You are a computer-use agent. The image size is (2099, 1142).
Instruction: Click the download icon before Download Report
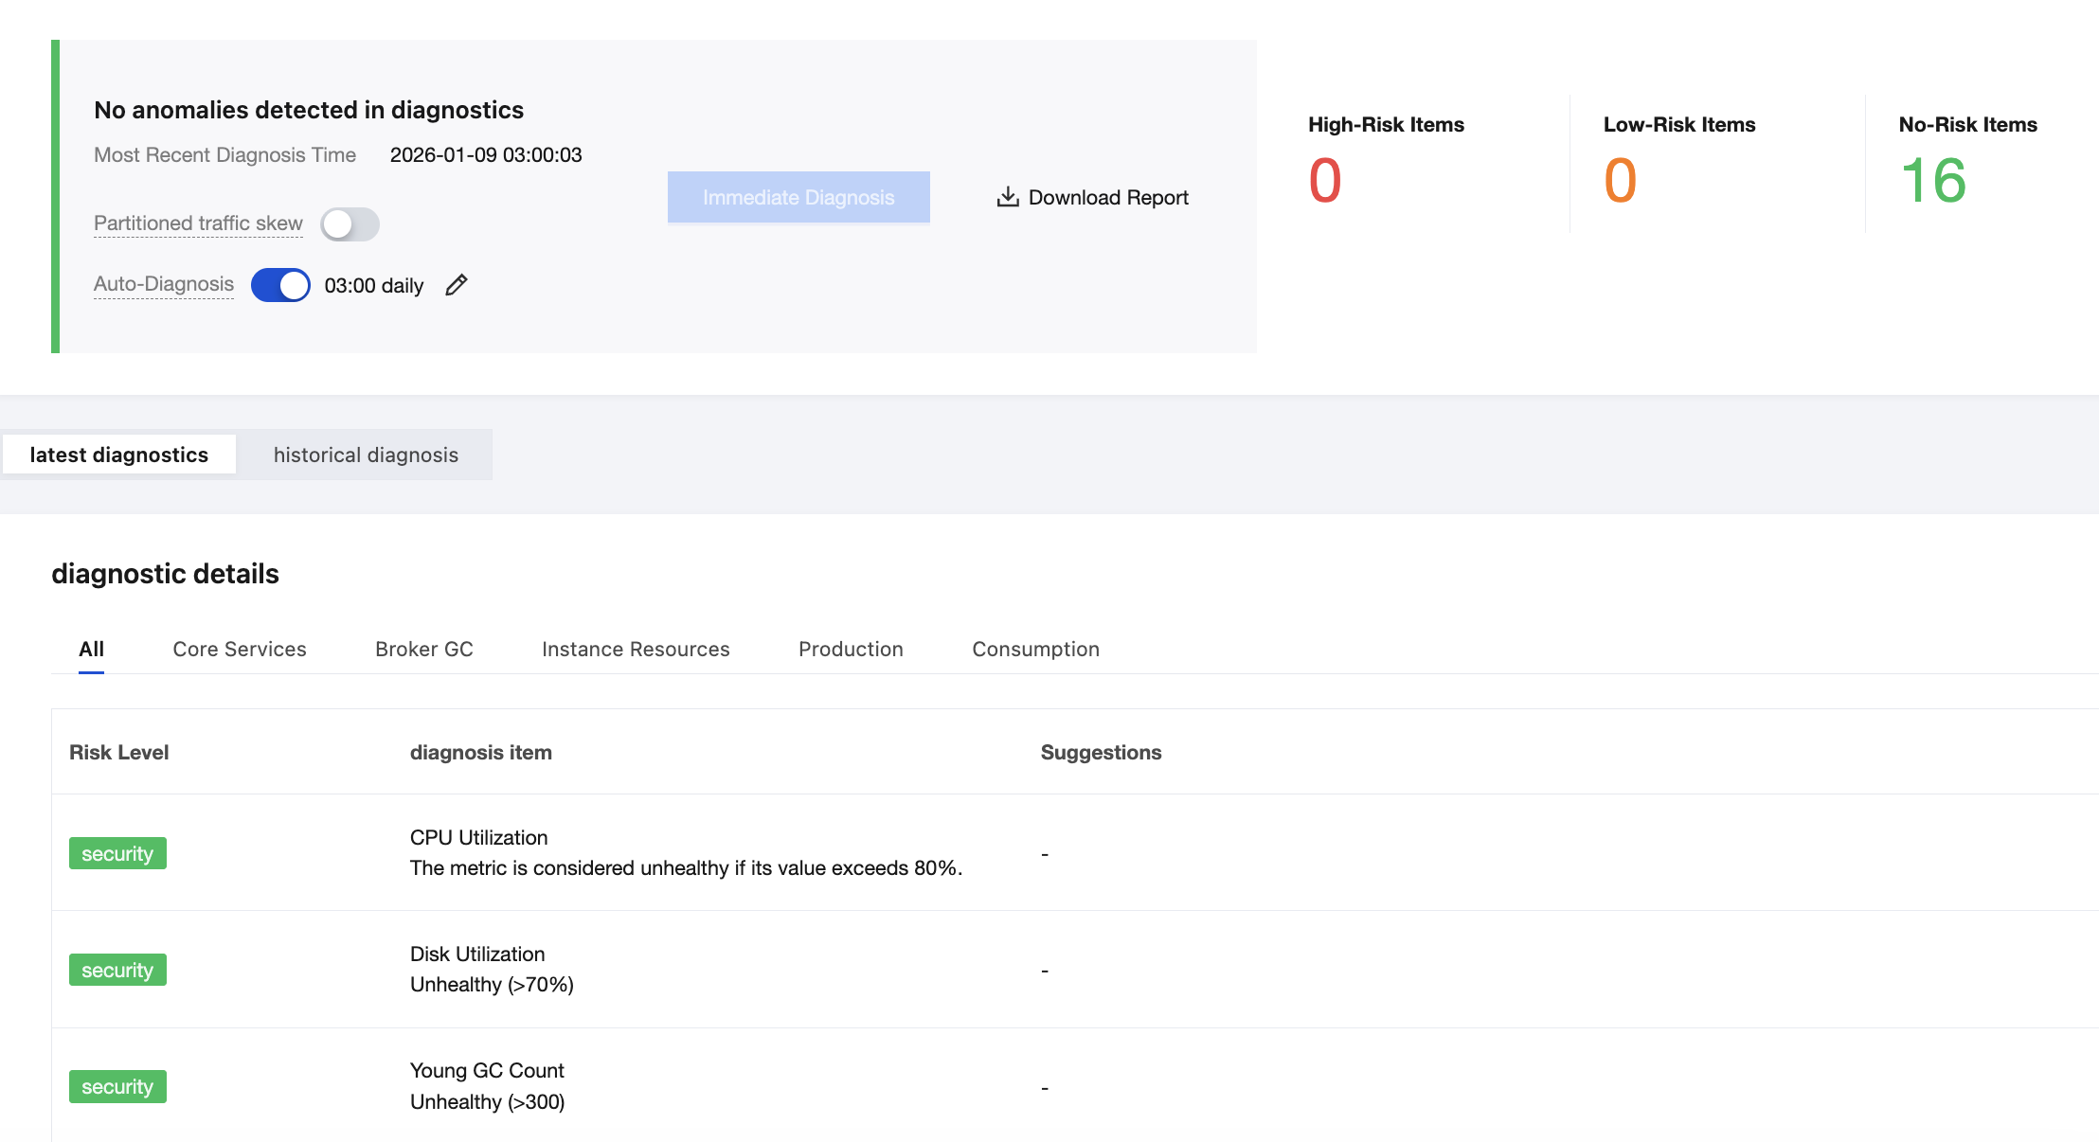1008,197
